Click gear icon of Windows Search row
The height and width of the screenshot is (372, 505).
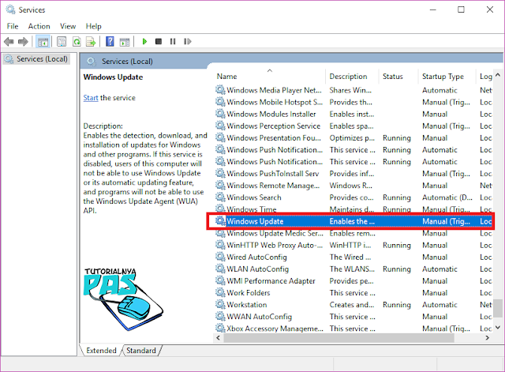click(x=220, y=197)
